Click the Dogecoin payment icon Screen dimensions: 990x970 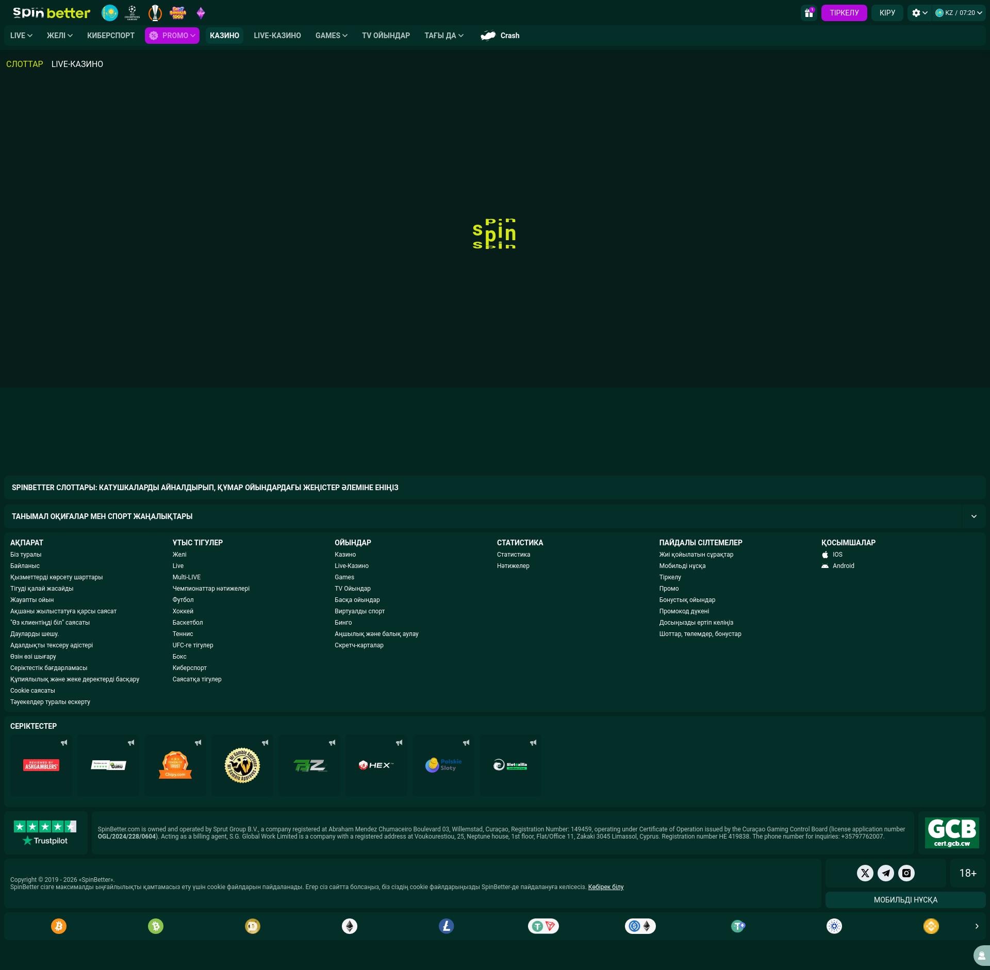coord(253,926)
